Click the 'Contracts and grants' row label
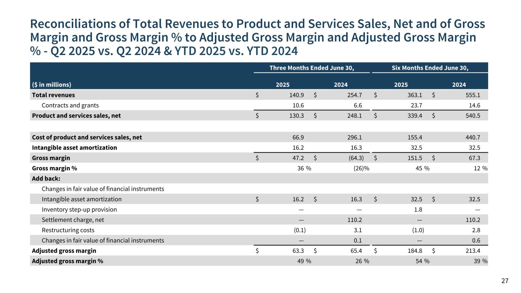Screen dimensions: 521x293 click(x=70, y=105)
